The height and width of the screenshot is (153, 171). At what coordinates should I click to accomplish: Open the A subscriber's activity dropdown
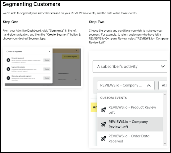(130, 67)
